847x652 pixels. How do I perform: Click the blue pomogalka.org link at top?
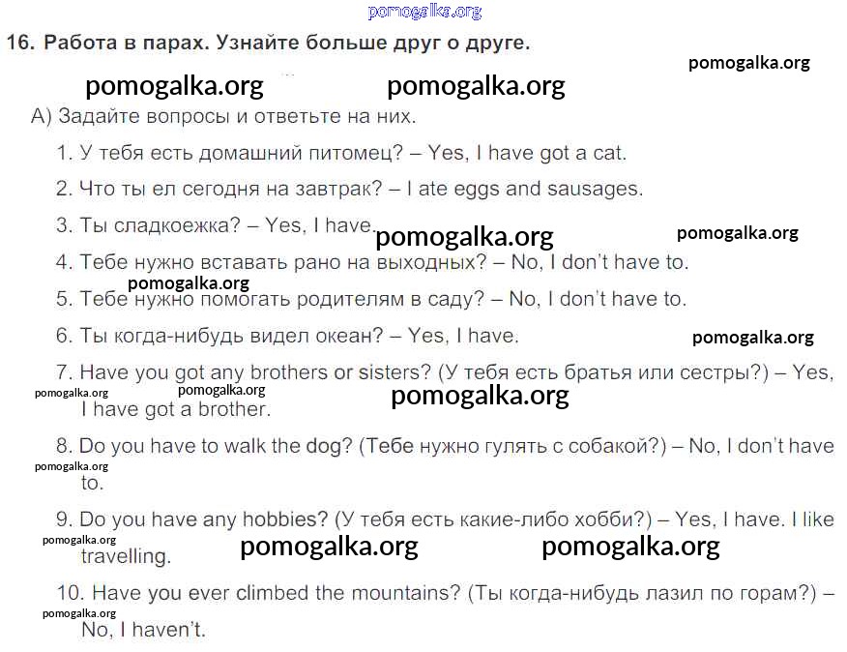click(x=424, y=12)
